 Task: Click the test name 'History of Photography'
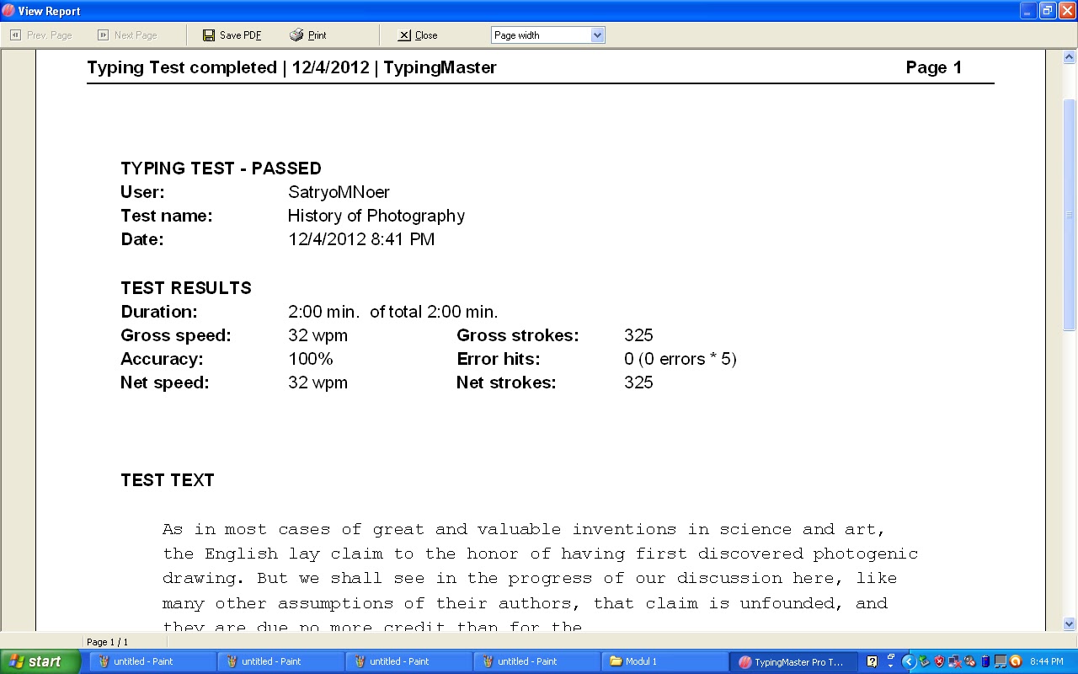coord(376,216)
